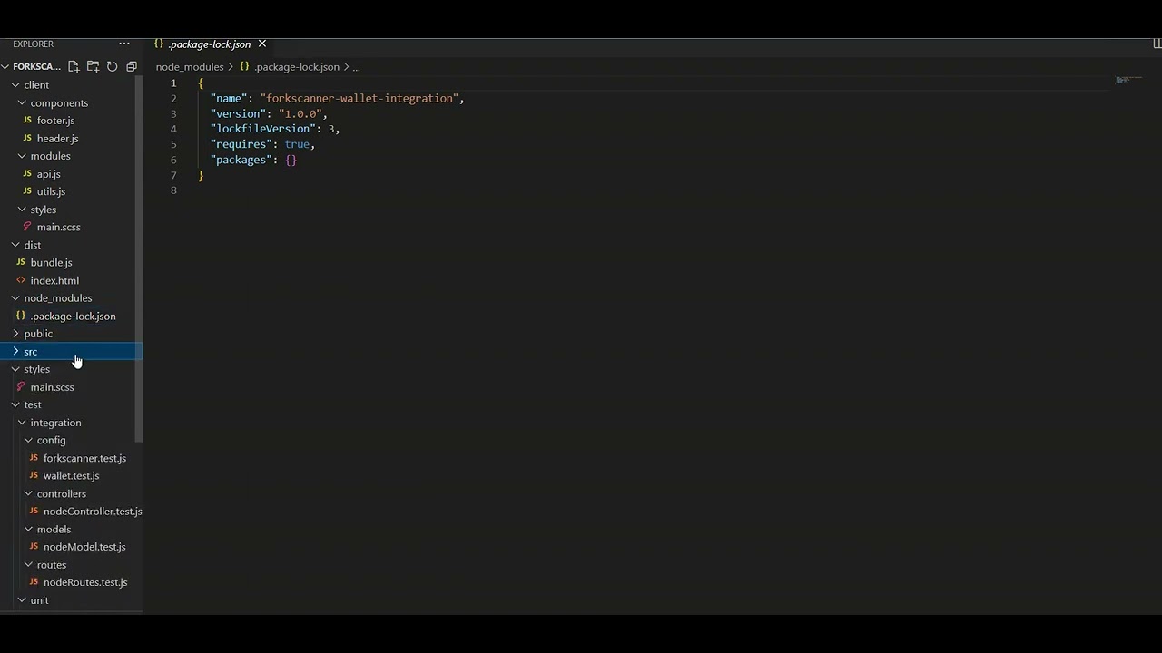The height and width of the screenshot is (653, 1162).
Task: Collapse the FORKSCA... root workspace section
Action: (5, 66)
